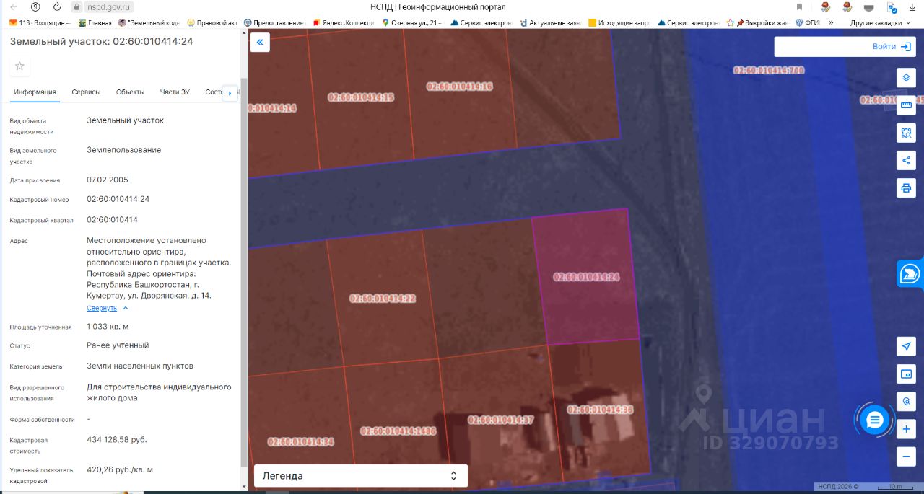Show more bookmarks with double arrow
Viewport: 924px width, 494px height.
pos(831,22)
